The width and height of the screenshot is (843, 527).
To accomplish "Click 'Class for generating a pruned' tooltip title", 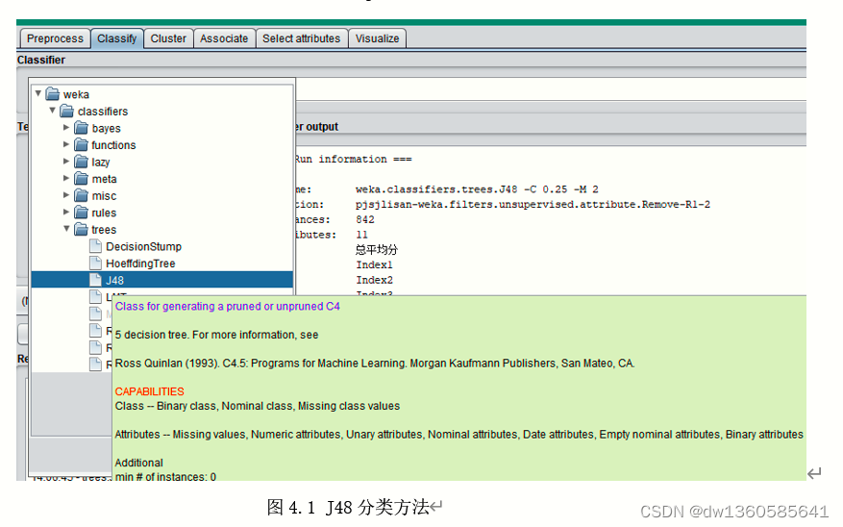I will click(228, 307).
